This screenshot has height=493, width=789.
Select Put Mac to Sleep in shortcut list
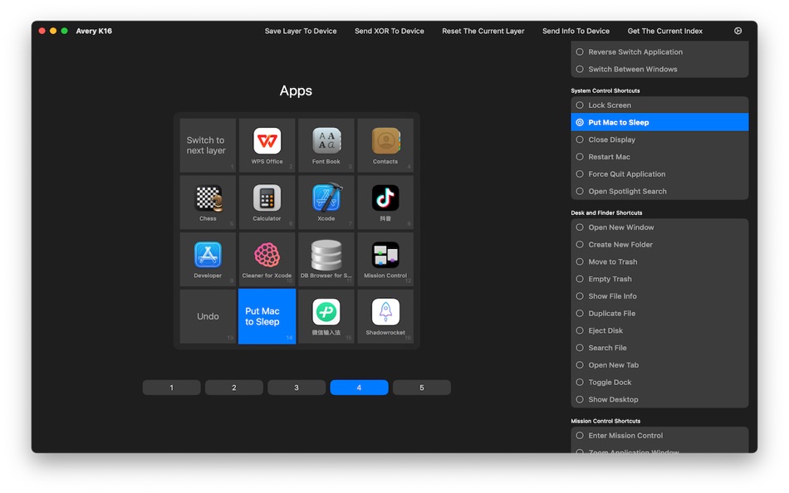click(x=659, y=122)
